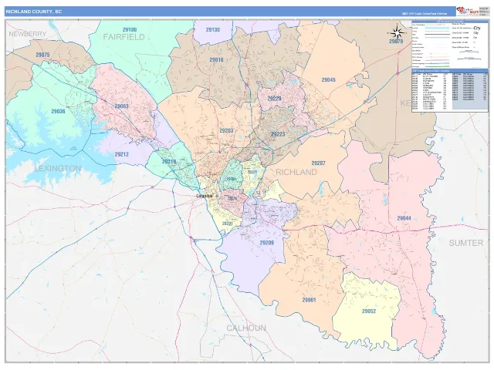Click the NEWBERRY county label
The height and width of the screenshot is (370, 494).
tap(28, 34)
